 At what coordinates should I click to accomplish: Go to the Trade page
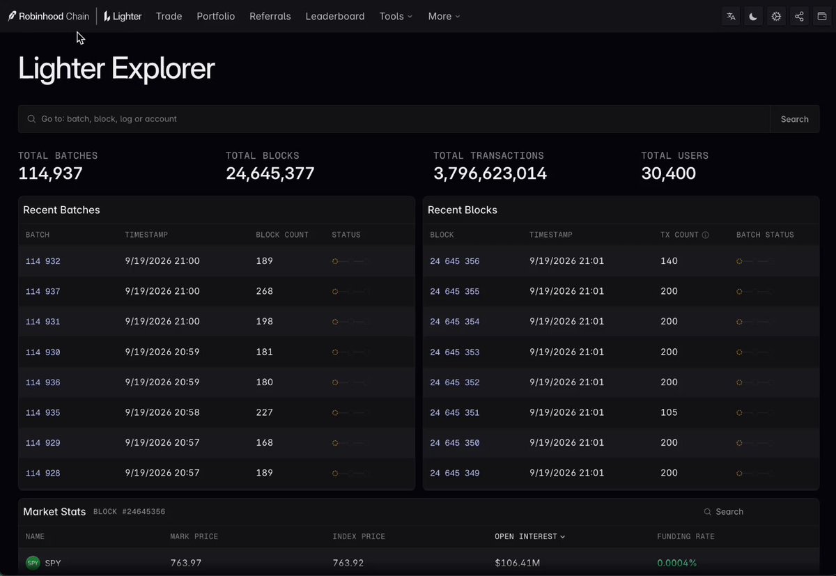pos(169,16)
